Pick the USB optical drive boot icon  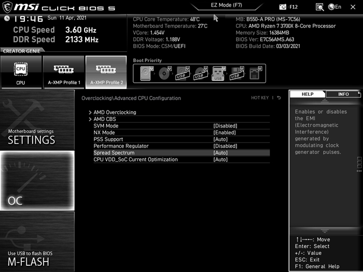[x=201, y=74]
